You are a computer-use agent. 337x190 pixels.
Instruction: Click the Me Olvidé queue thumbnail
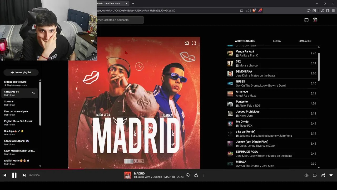[x=230, y=123]
